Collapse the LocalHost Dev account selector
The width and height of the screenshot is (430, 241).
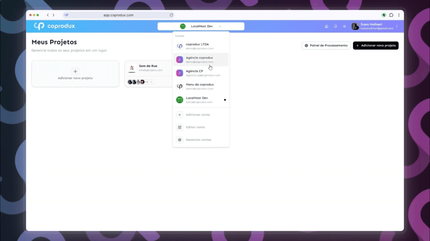tap(201, 26)
